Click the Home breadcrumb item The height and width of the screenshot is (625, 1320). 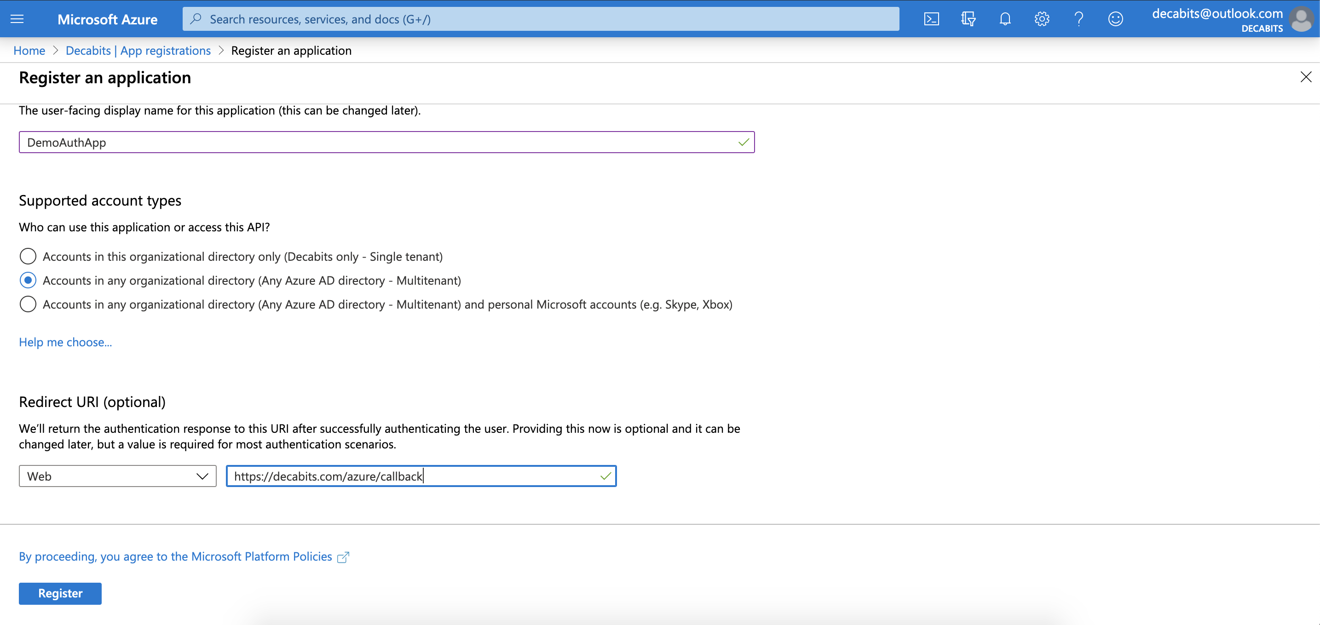(x=29, y=50)
